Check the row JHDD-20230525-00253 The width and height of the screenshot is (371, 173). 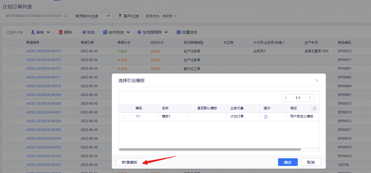pos(9,156)
